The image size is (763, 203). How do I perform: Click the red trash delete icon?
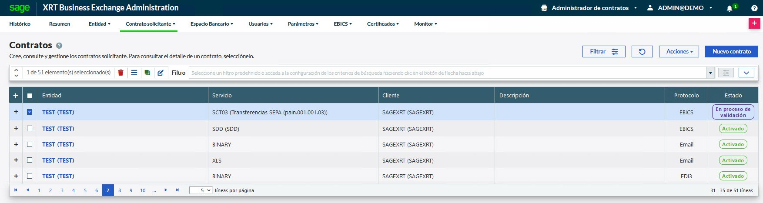coord(120,73)
